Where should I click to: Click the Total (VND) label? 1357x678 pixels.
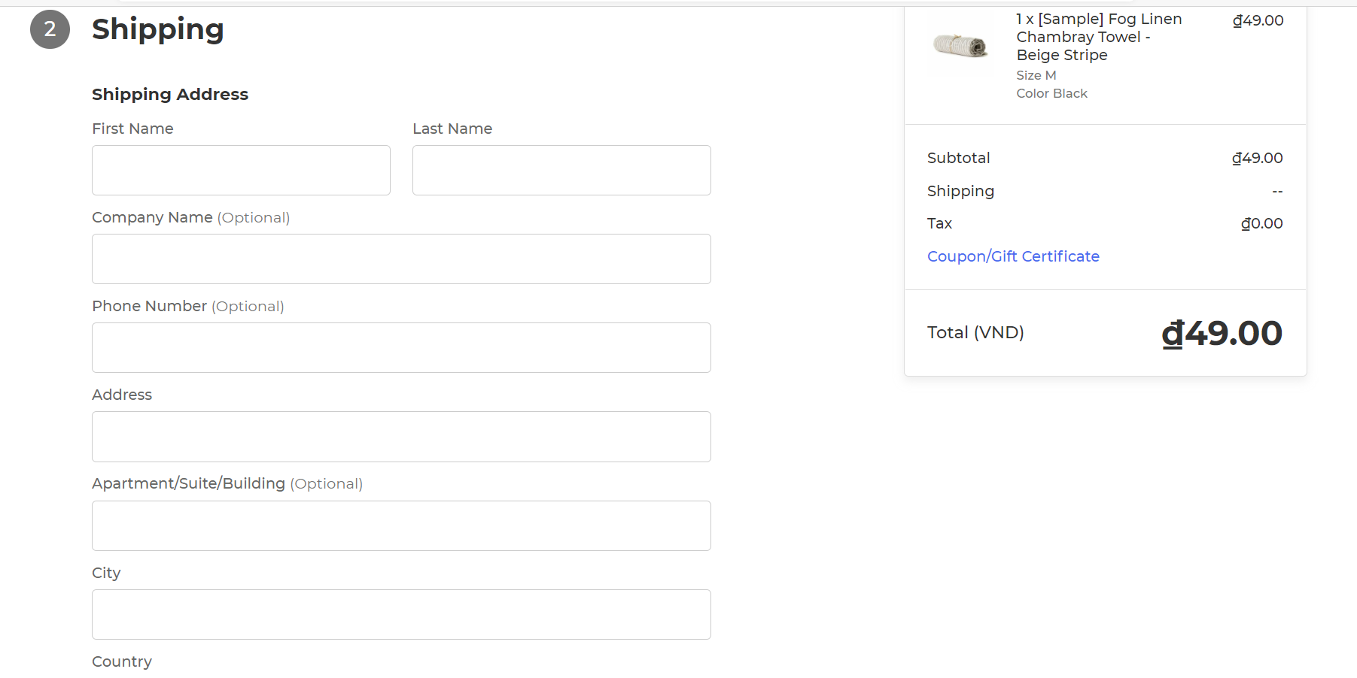[975, 332]
